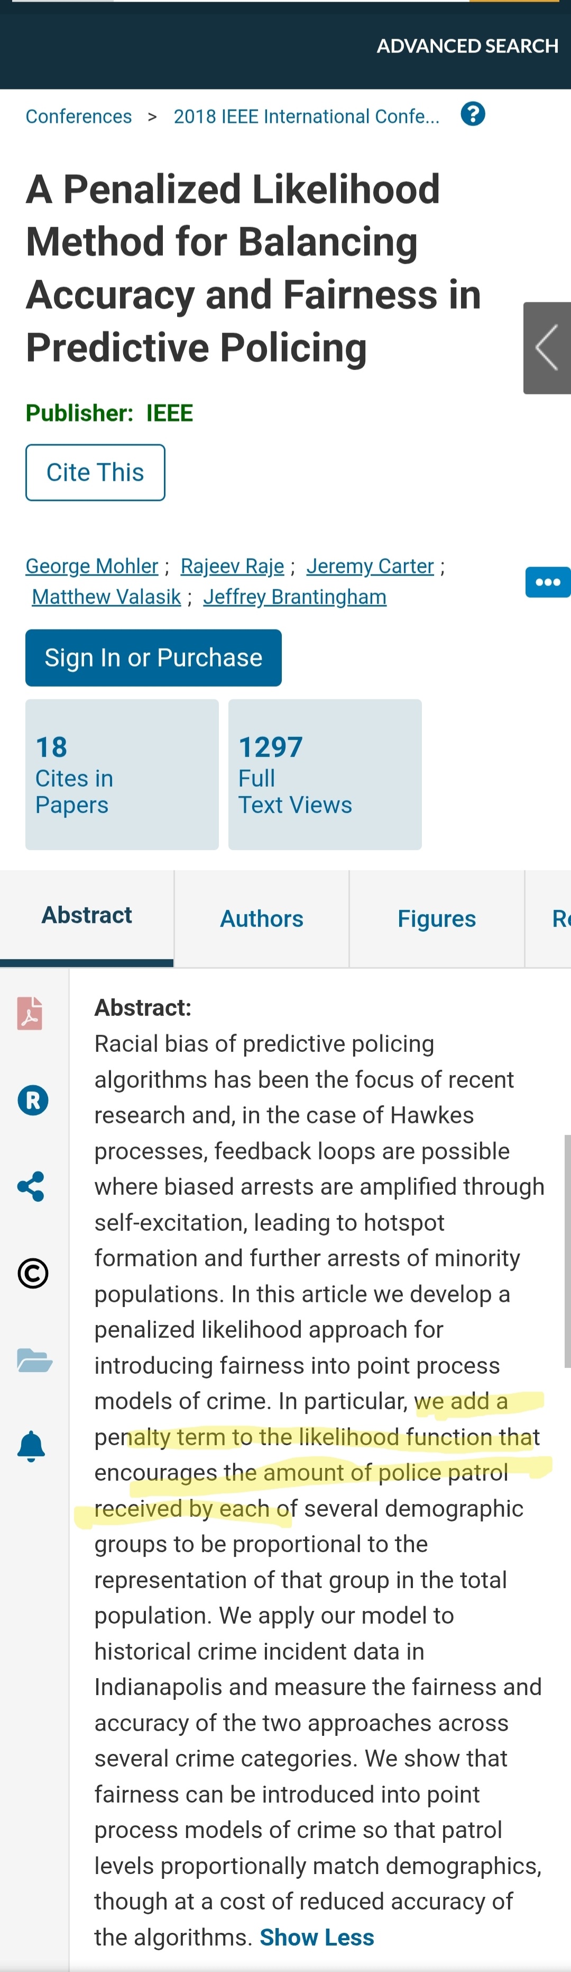The height and width of the screenshot is (1972, 571).
Task: Go to Conferences breadcrumb
Action: coord(79,116)
